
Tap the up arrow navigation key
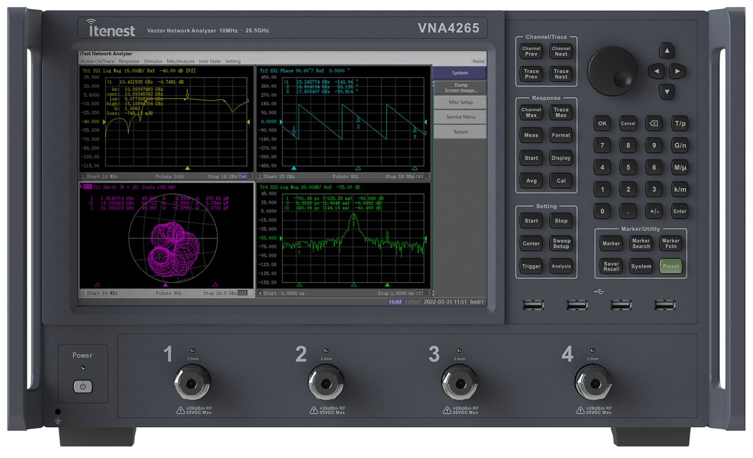(x=667, y=51)
